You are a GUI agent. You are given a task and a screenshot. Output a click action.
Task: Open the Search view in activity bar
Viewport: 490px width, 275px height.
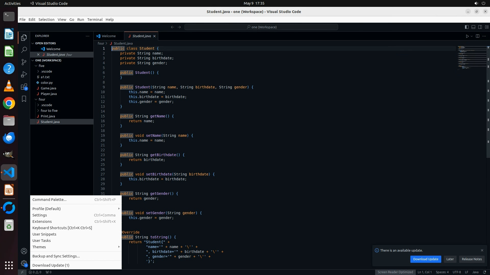point(24,50)
